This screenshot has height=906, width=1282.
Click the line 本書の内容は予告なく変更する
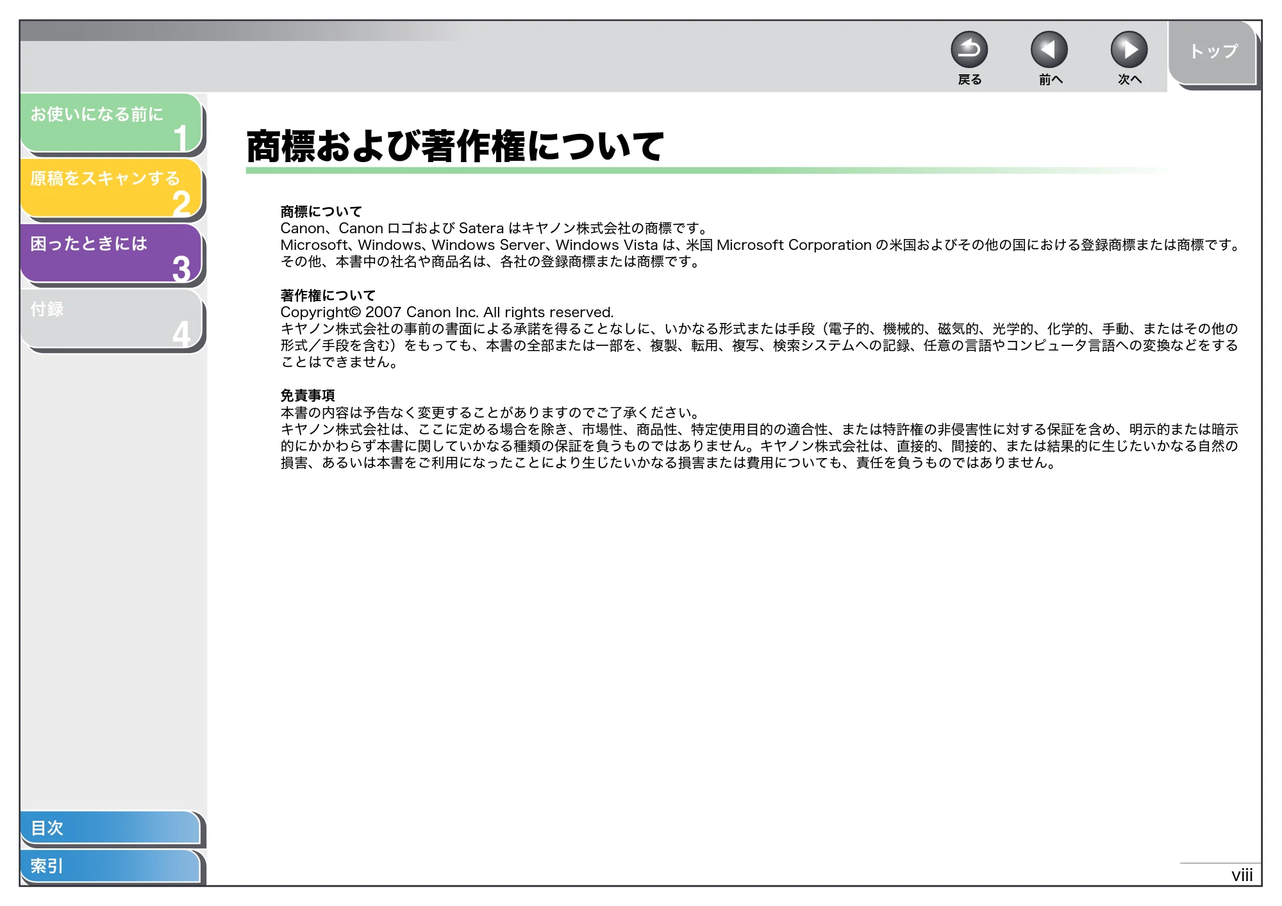(492, 412)
